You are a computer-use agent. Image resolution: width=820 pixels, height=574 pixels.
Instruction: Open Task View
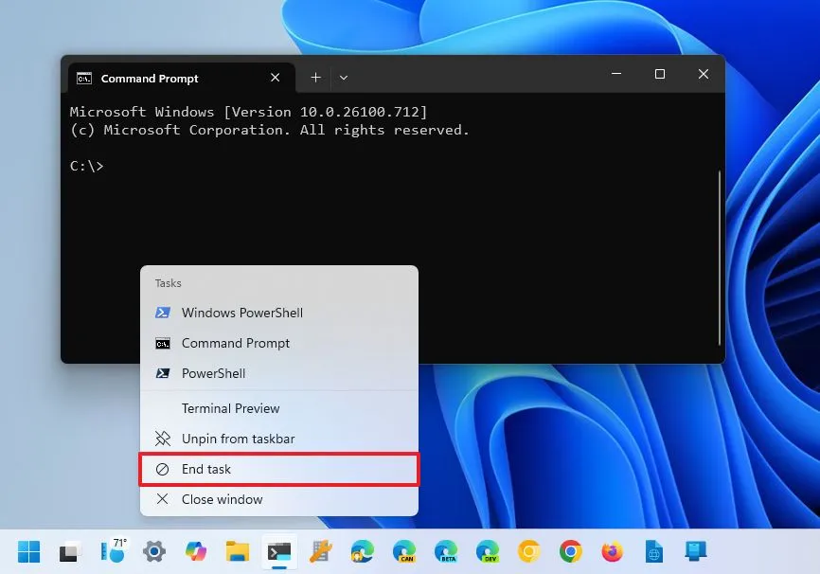pos(68,551)
